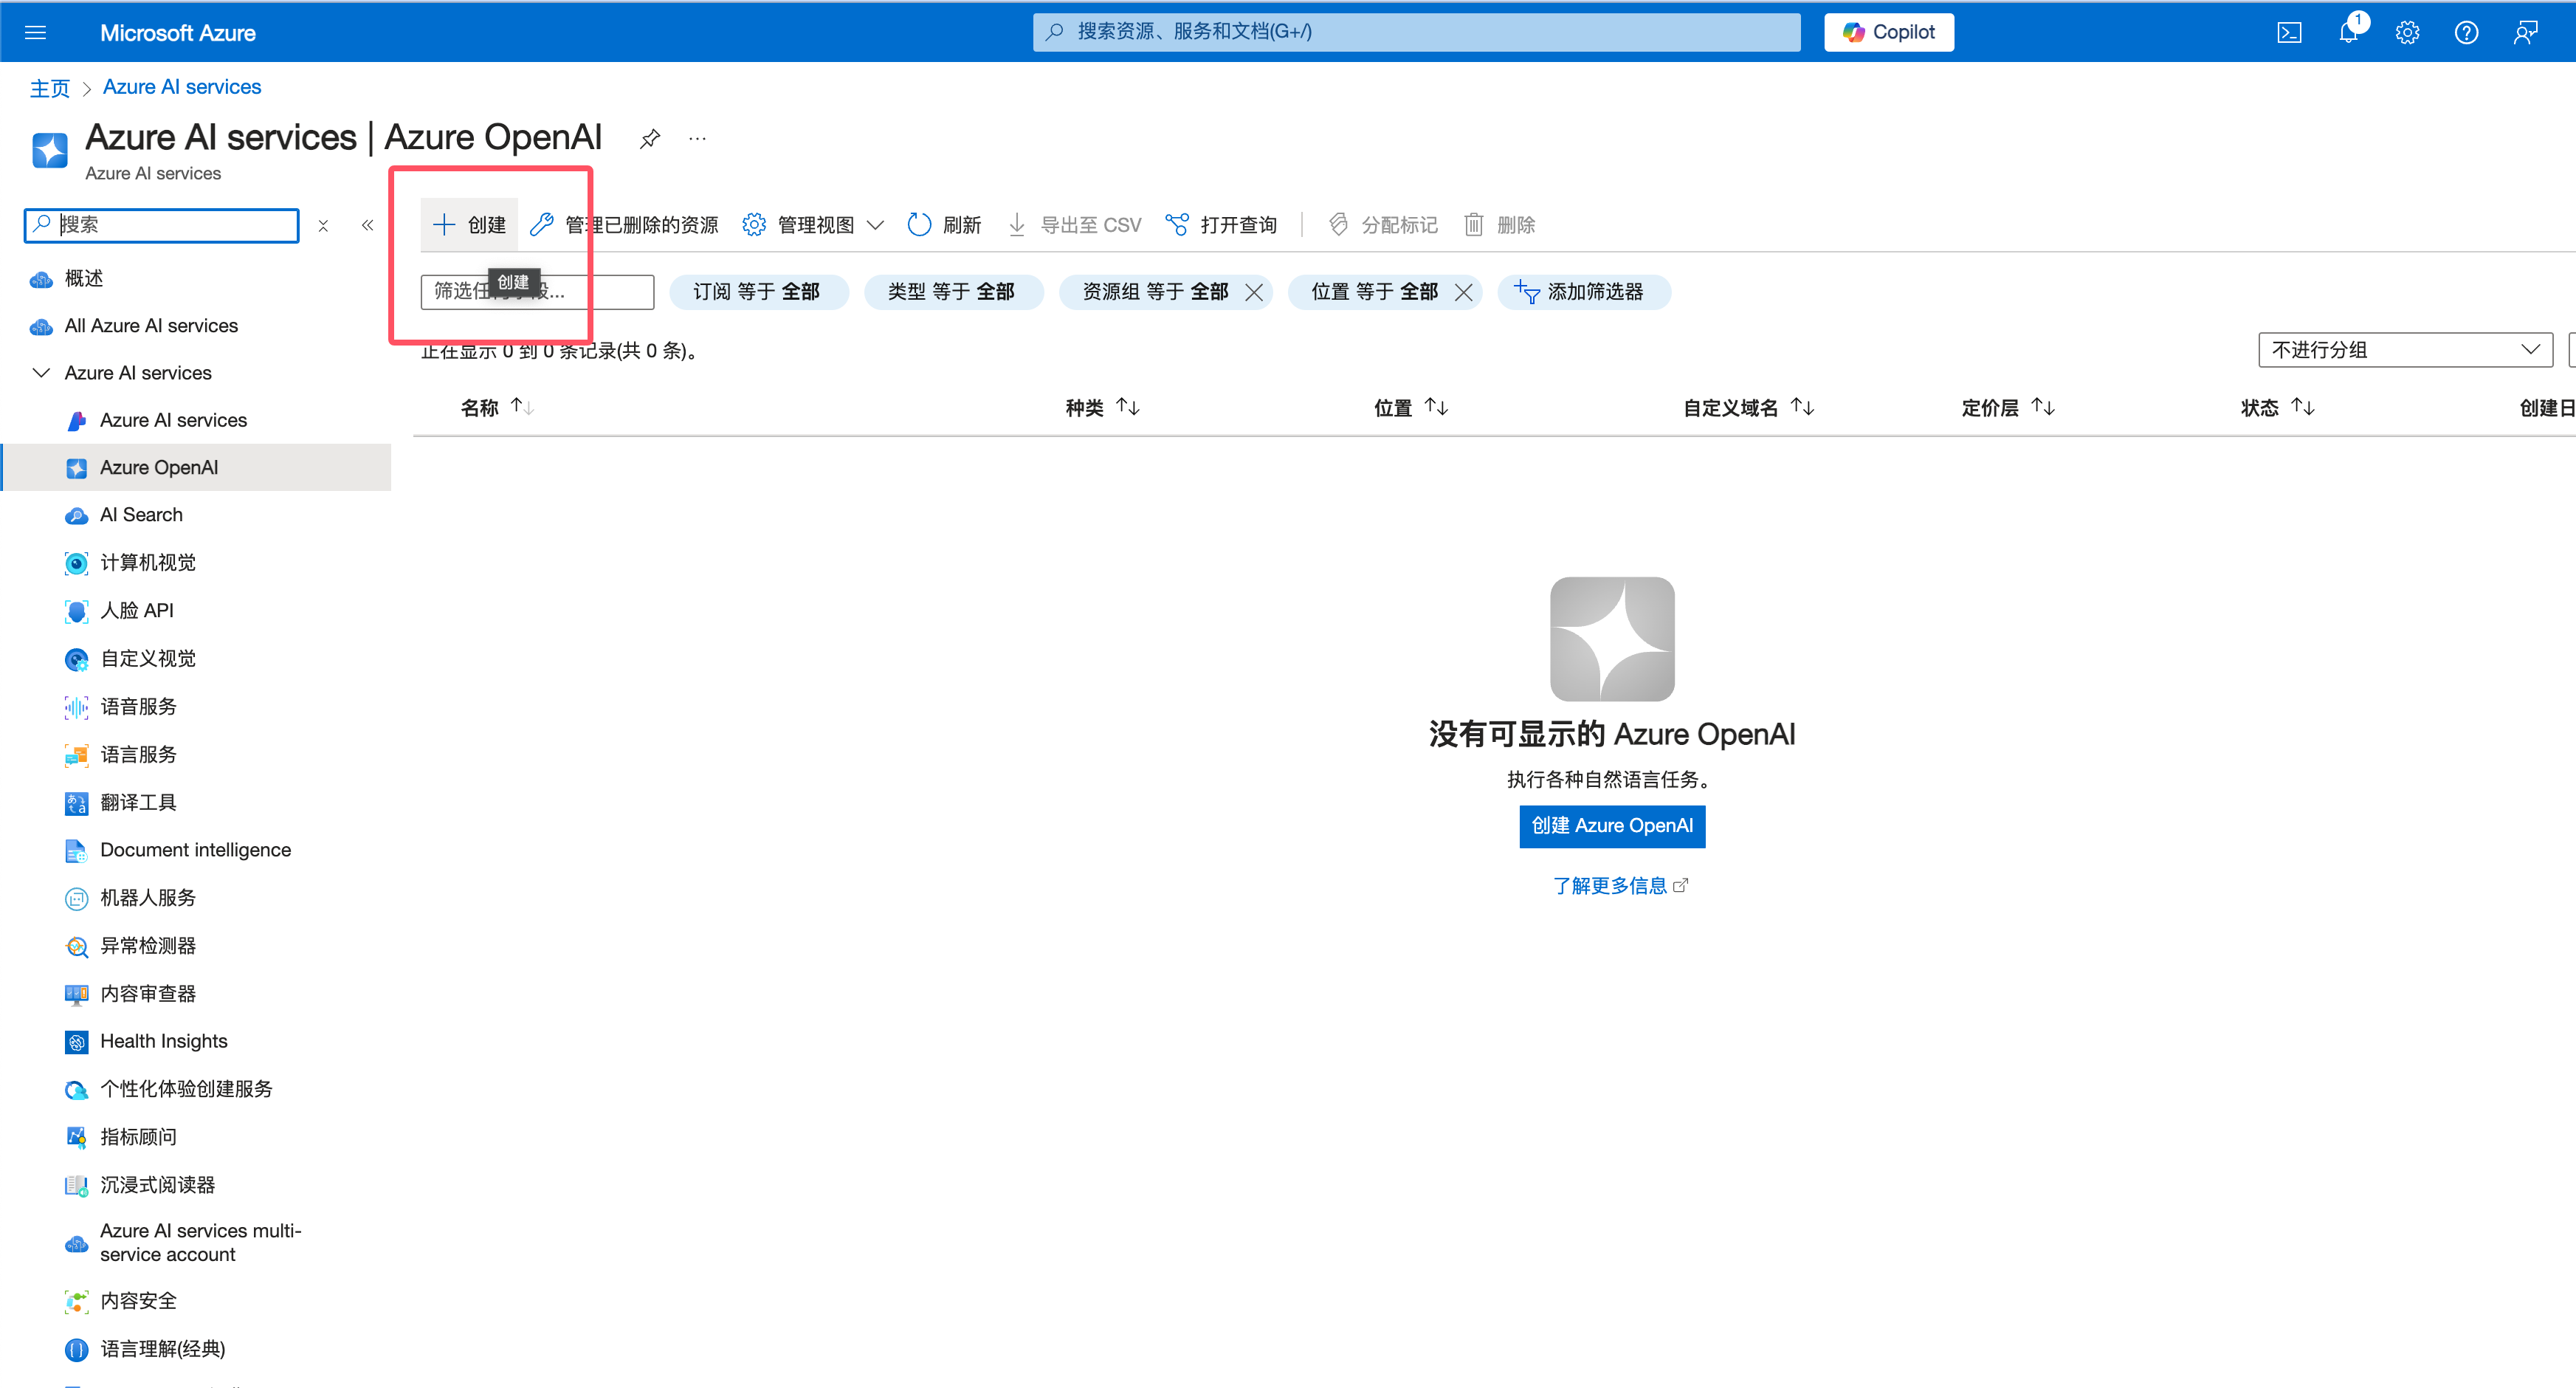Open the hamburger portal menu
Image resolution: width=2576 pixels, height=1388 pixels.
click(x=36, y=33)
